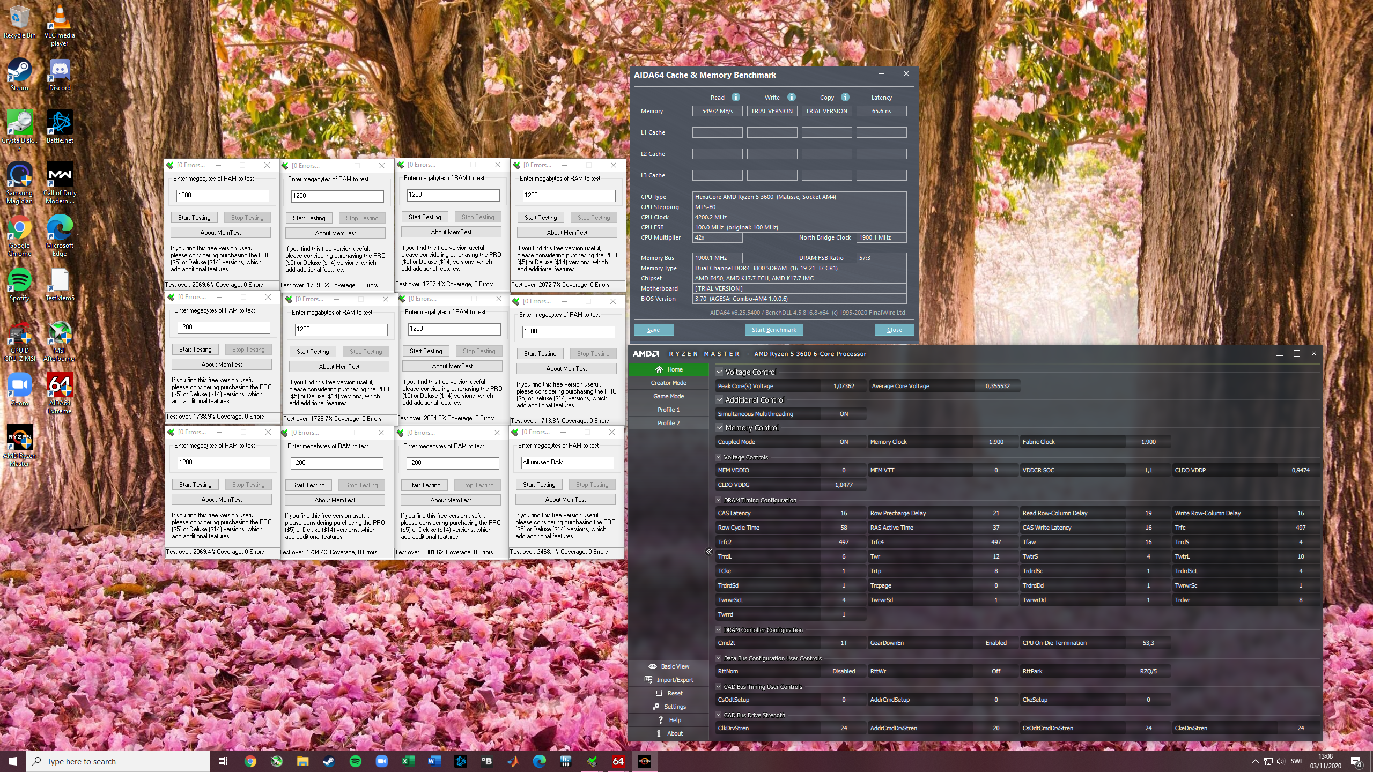The image size is (1373, 772).
Task: Open the SWE language indicator
Action: click(1297, 761)
